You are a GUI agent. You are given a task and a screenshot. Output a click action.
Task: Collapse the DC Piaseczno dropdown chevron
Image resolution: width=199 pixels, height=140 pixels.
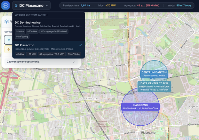click(47, 6)
